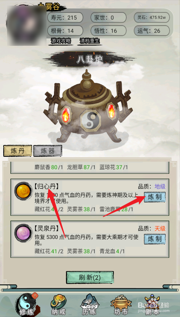Viewport: 180px width, 317px height.
Task: Tap the orange 归心丹 pill icon
Action: pos(23,191)
